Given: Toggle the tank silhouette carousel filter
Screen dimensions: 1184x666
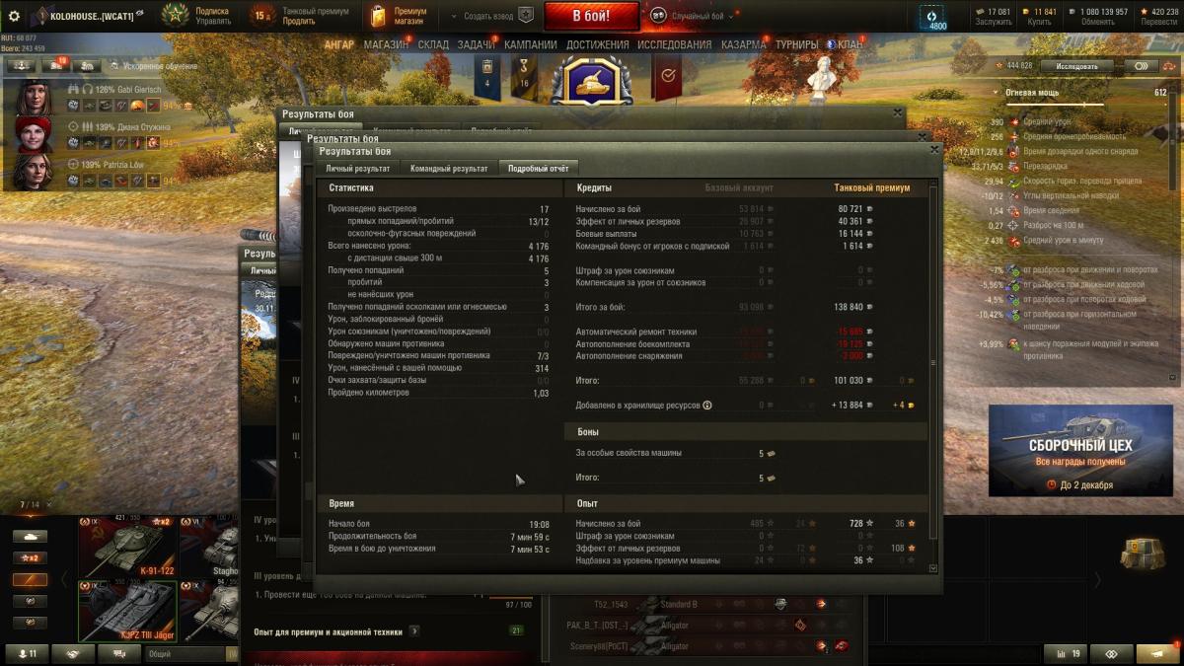Looking at the screenshot, I should (29, 536).
